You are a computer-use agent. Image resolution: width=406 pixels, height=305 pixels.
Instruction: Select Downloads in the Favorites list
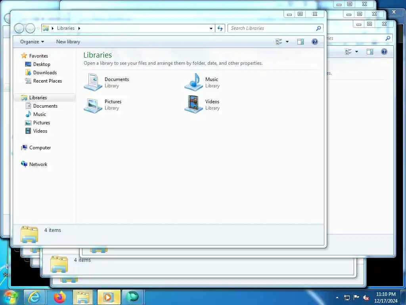point(45,73)
